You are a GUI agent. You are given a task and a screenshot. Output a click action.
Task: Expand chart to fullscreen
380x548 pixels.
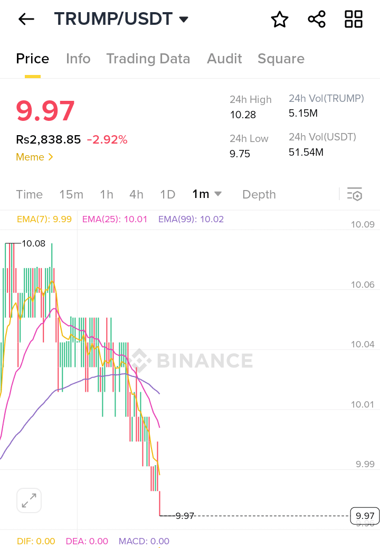[x=29, y=500]
